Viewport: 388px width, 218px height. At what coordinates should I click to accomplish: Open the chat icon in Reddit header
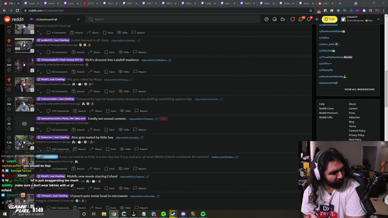[x=301, y=19]
